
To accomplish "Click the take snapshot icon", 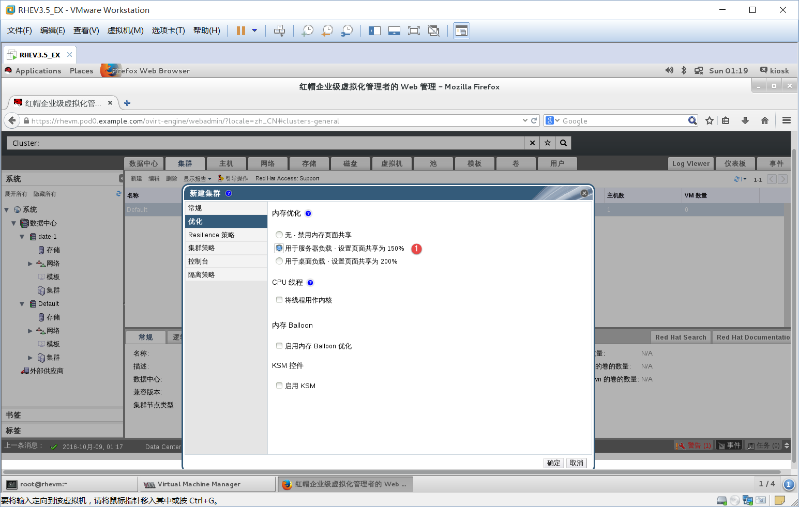I will [x=307, y=30].
